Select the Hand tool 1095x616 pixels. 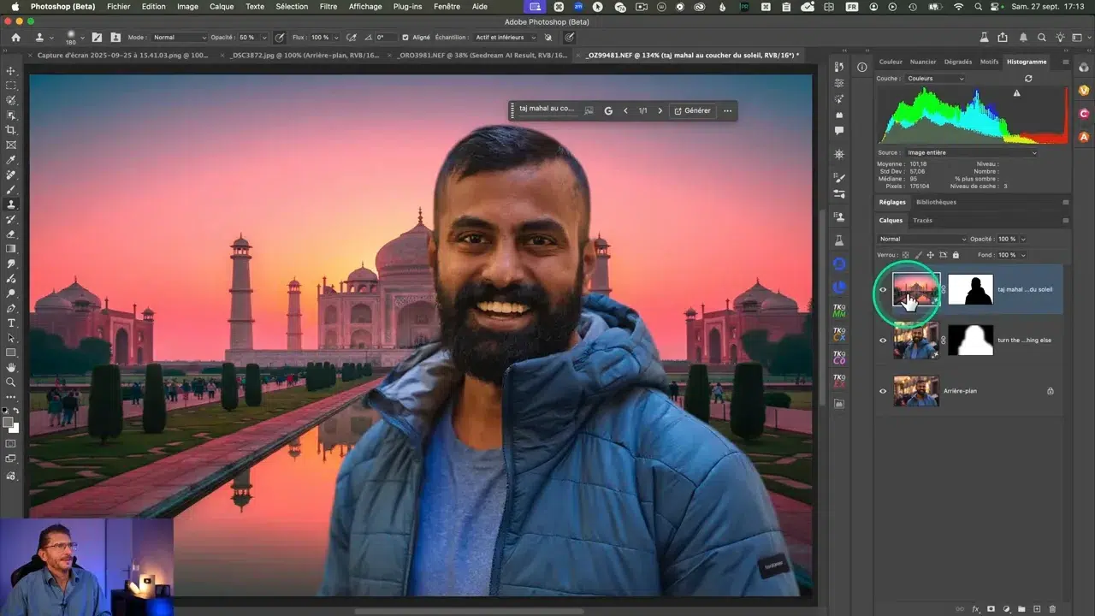point(11,367)
